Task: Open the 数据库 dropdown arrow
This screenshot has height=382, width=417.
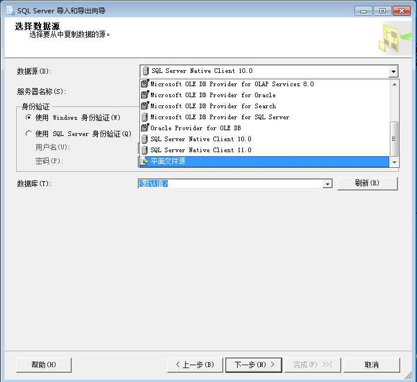Action: coord(327,183)
